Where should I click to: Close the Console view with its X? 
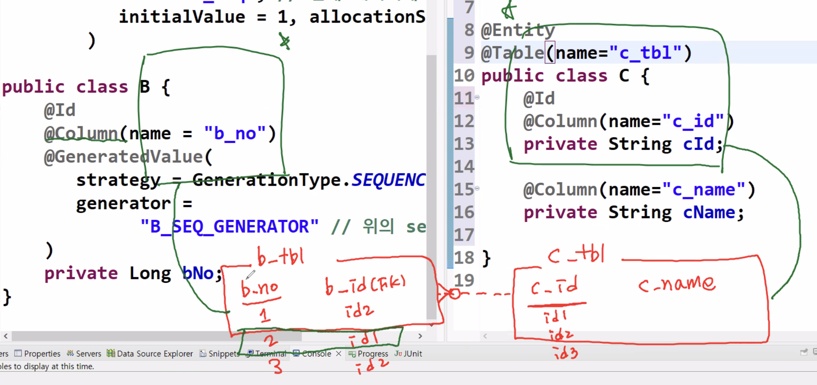[x=339, y=353]
